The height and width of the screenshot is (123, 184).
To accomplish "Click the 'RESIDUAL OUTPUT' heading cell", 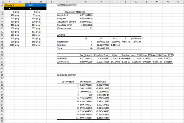I will (x=67, y=75).
